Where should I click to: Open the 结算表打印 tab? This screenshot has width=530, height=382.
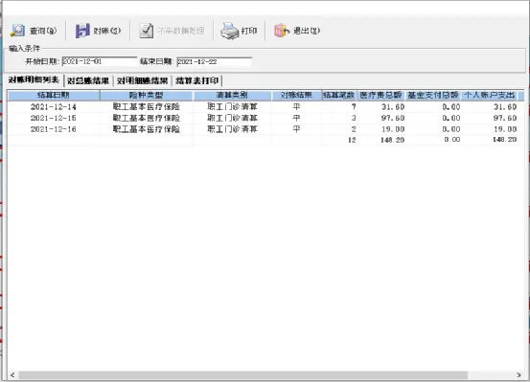tap(197, 80)
